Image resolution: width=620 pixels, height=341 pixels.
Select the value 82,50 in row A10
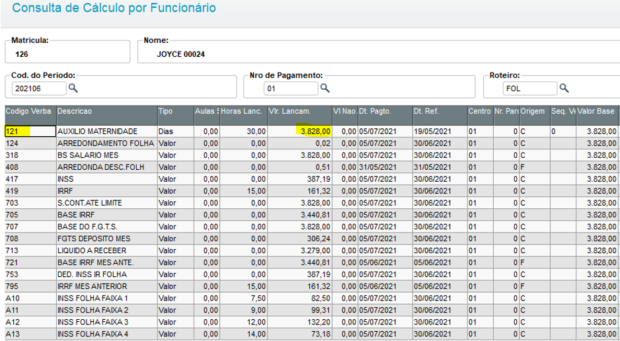[x=321, y=298]
